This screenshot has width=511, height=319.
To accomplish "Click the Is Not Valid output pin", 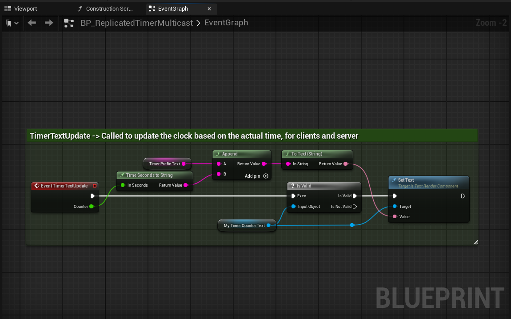I will 355,206.
